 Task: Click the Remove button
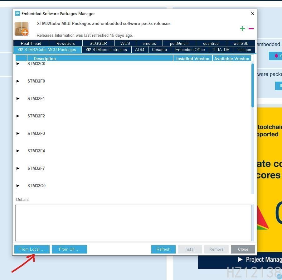[216, 249]
